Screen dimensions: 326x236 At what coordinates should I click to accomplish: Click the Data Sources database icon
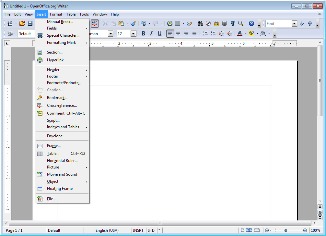pos(224,23)
